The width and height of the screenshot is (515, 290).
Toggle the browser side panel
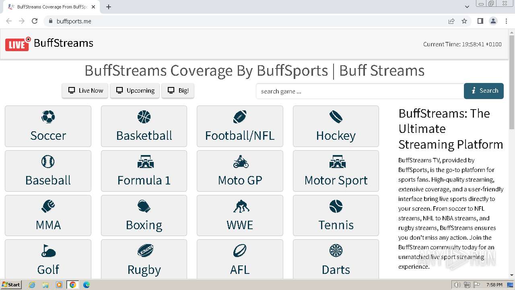pos(480,21)
